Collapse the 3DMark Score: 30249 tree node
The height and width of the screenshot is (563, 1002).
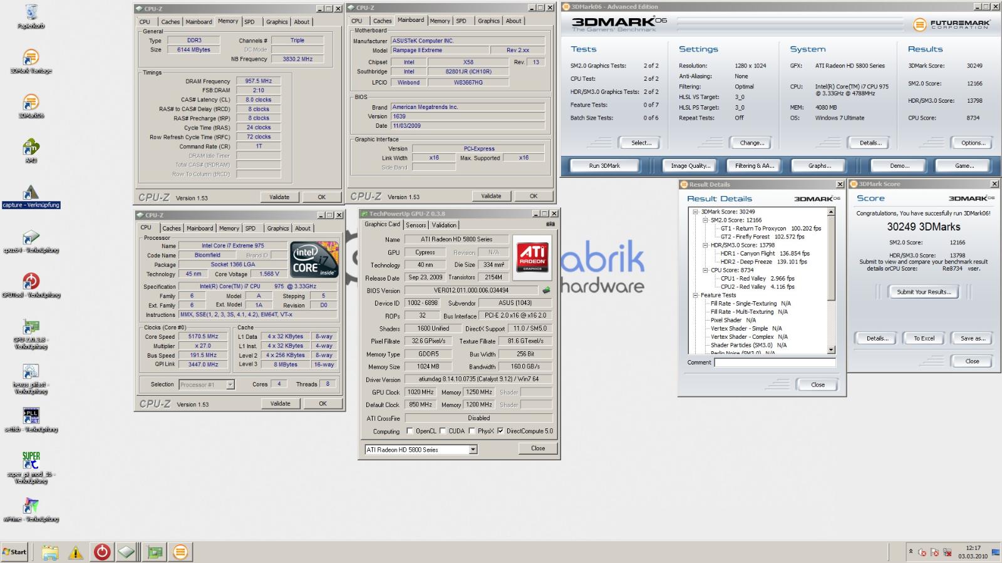[695, 212]
